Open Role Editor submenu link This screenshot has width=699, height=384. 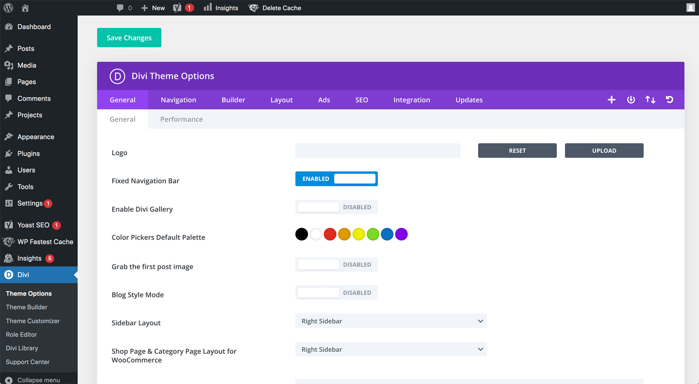coord(21,334)
